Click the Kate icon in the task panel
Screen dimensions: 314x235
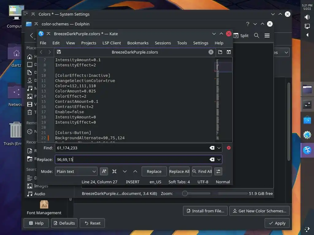click(307, 150)
